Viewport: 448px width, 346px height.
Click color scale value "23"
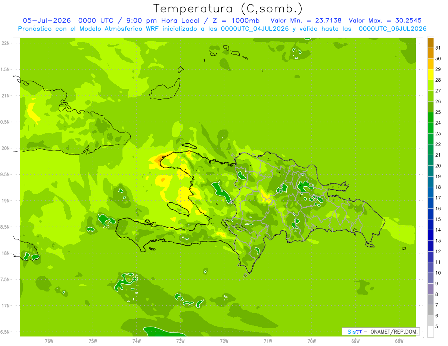(438, 134)
